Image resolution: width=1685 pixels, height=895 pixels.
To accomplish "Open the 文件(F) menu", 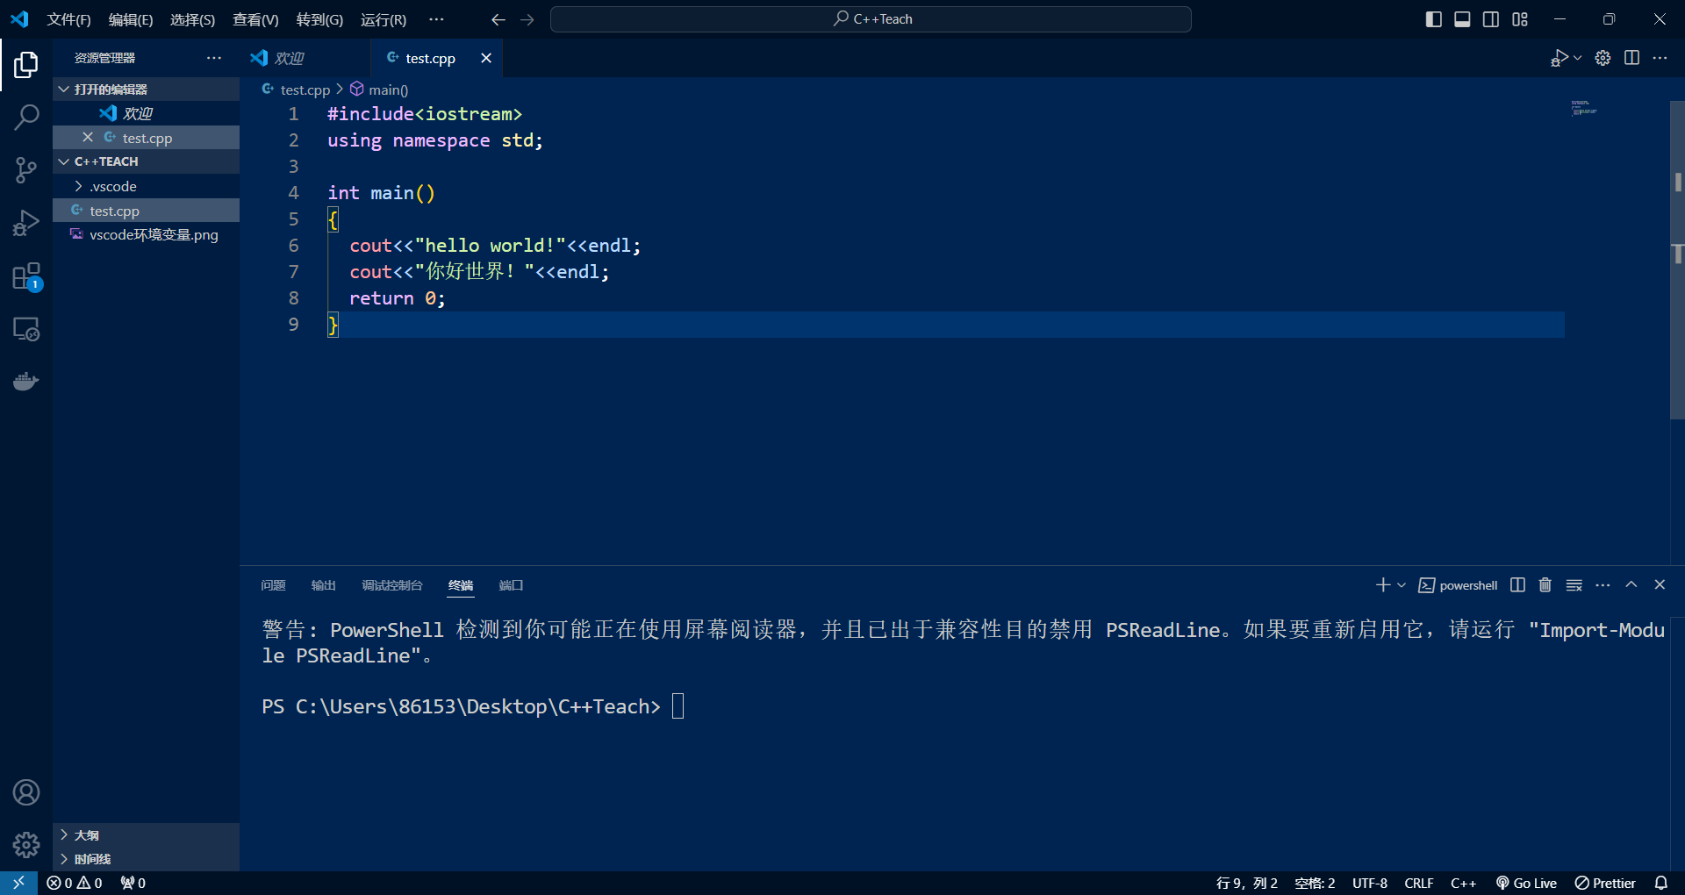I will tap(68, 19).
